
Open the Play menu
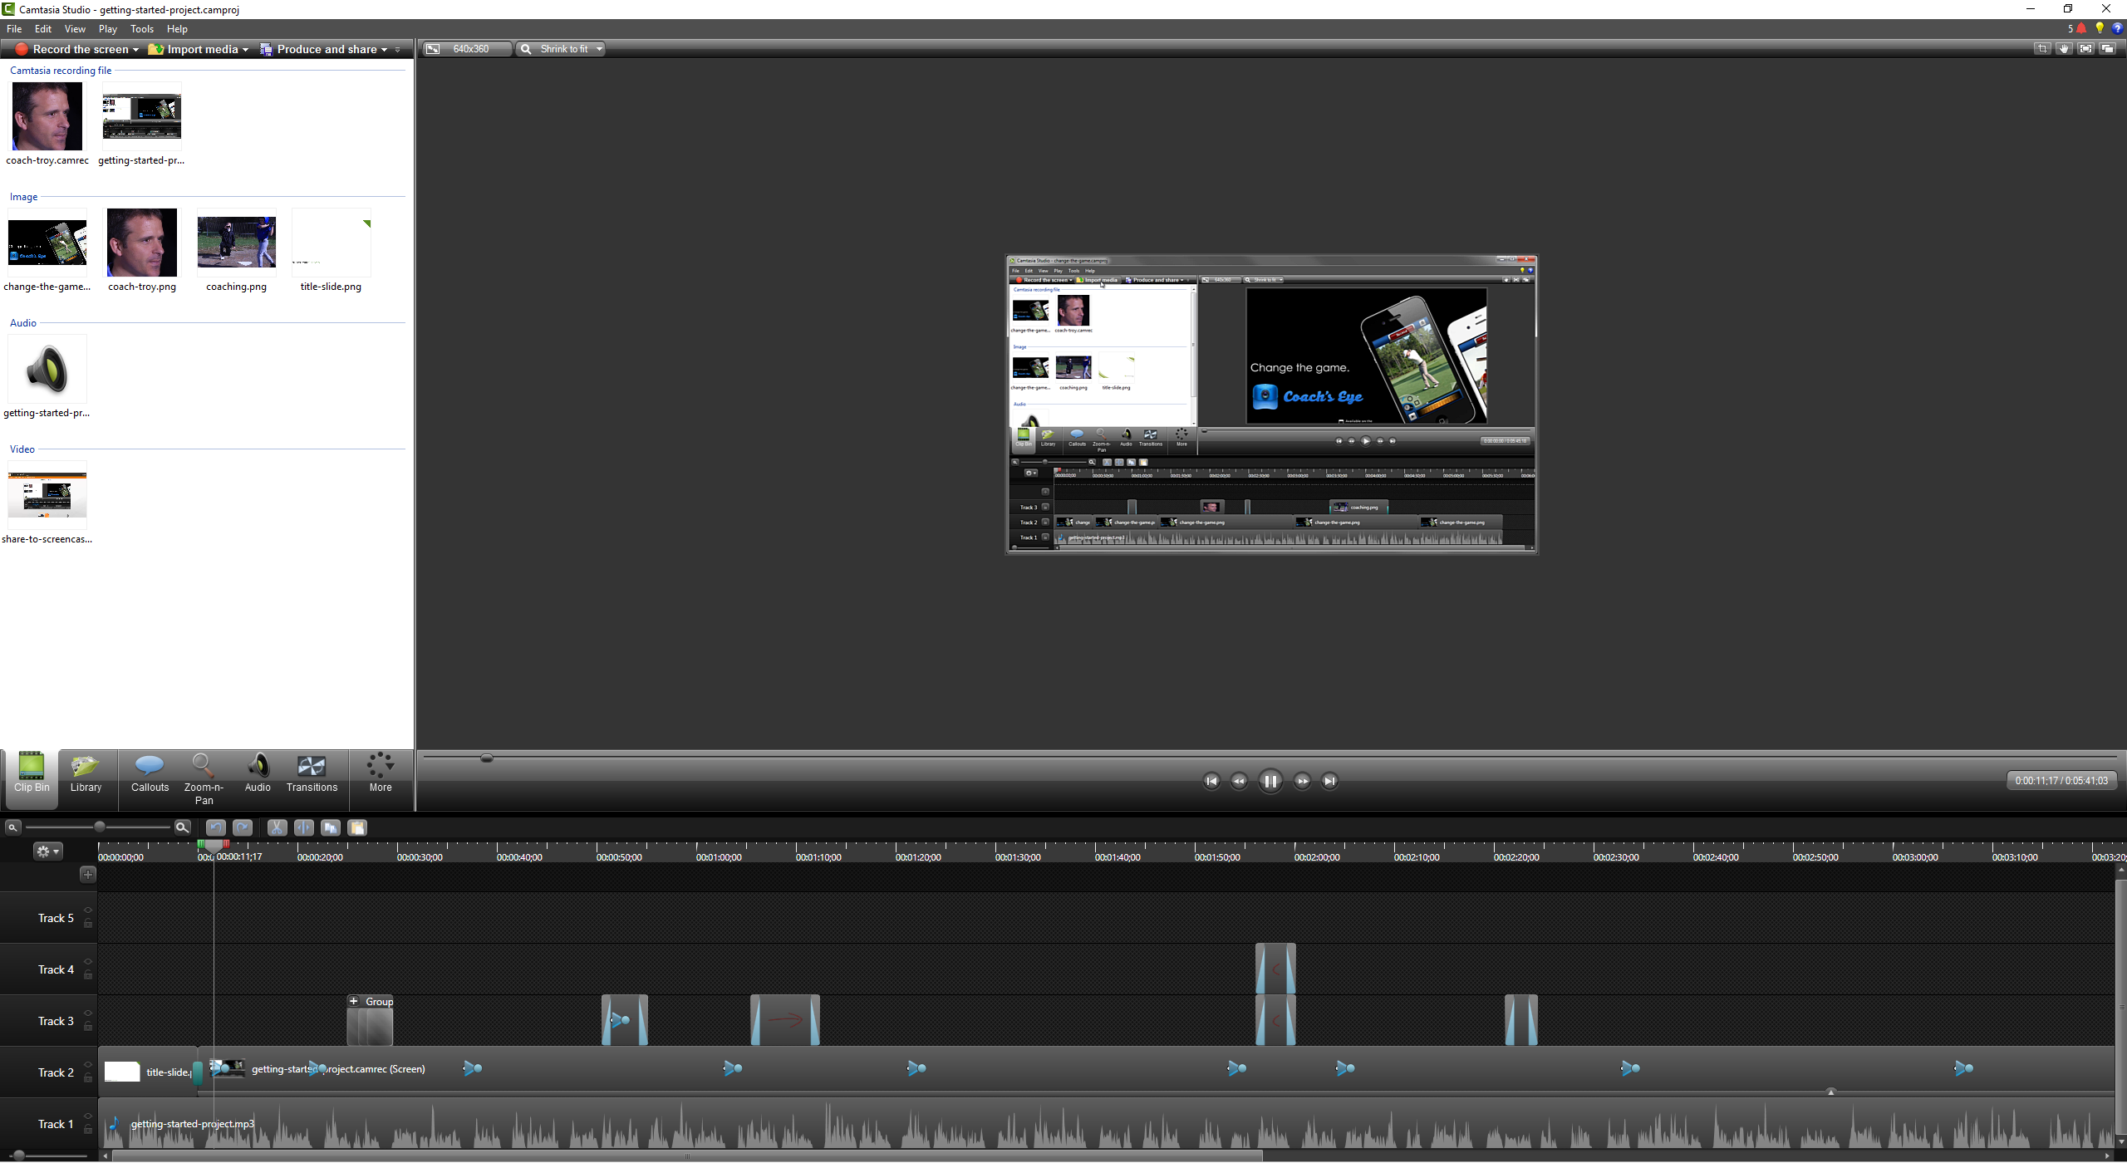click(x=107, y=29)
